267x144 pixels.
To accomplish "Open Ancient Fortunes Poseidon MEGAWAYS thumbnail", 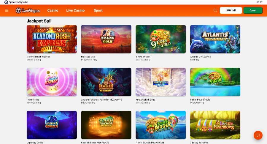I will pos(106,82).
